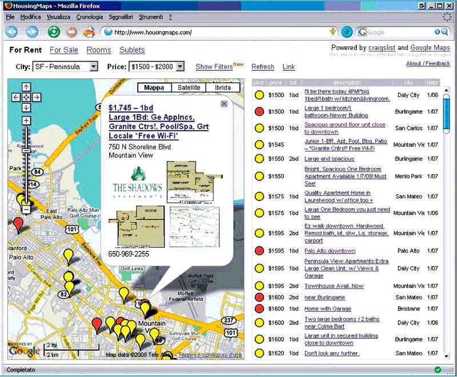Image resolution: width=457 pixels, height=377 pixels.
Task: Reload the page with the green refresh icon
Action: [x=53, y=32]
